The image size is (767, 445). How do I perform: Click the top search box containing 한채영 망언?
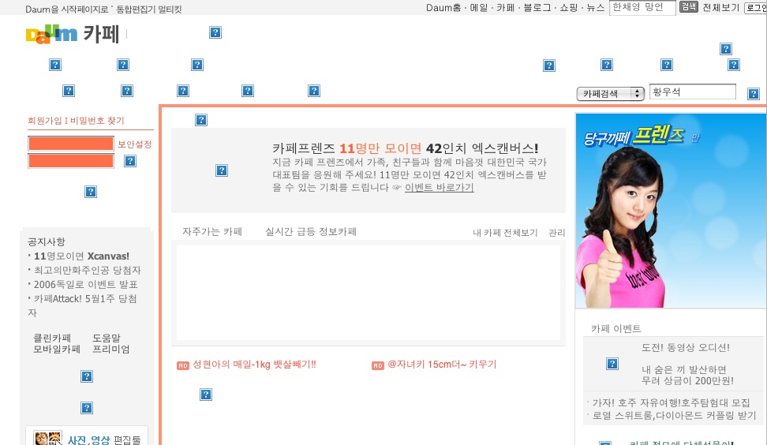pyautogui.click(x=642, y=7)
